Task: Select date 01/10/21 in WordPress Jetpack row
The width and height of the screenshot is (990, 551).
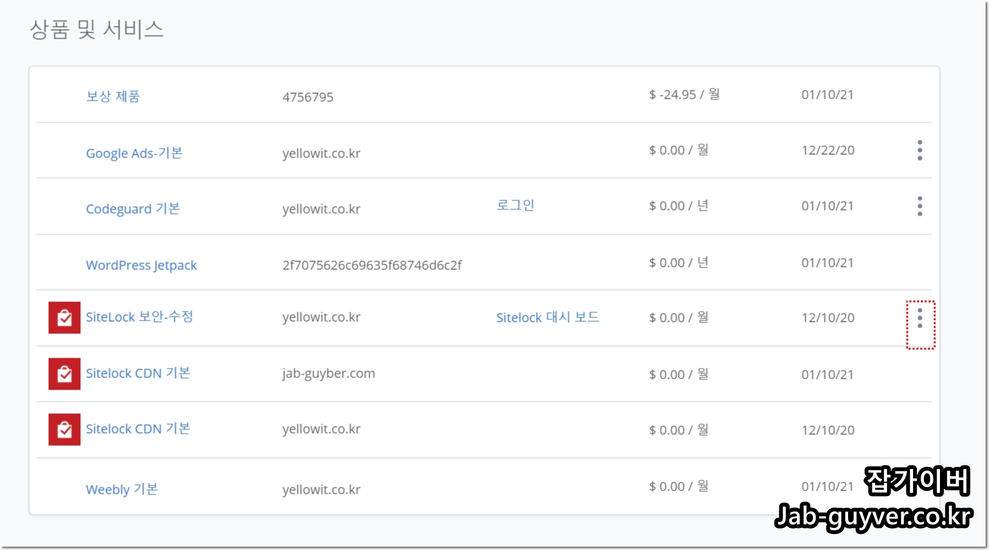Action: coord(828,263)
